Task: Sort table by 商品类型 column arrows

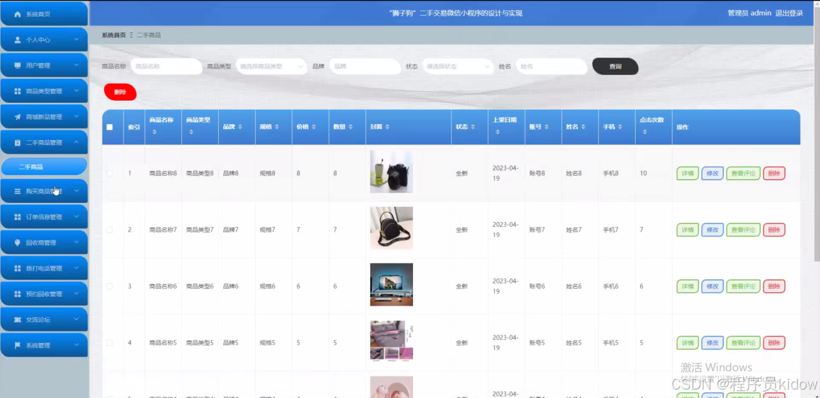Action: tap(192, 132)
